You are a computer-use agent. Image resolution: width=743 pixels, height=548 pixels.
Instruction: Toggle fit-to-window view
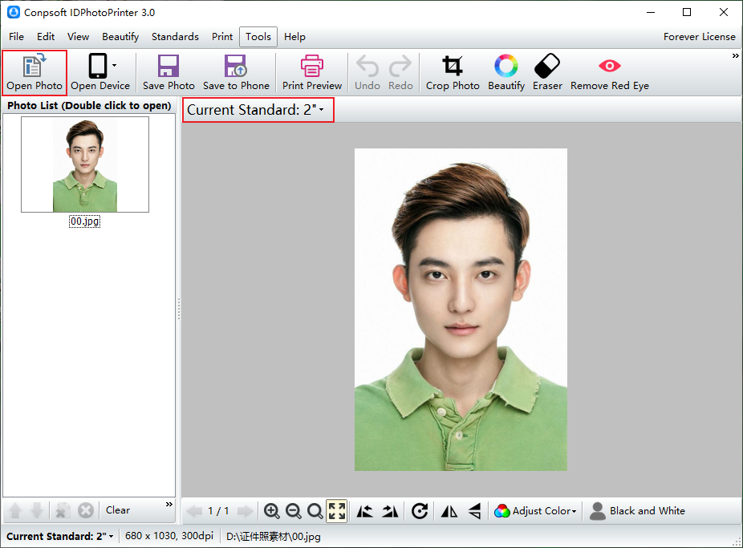[336, 511]
